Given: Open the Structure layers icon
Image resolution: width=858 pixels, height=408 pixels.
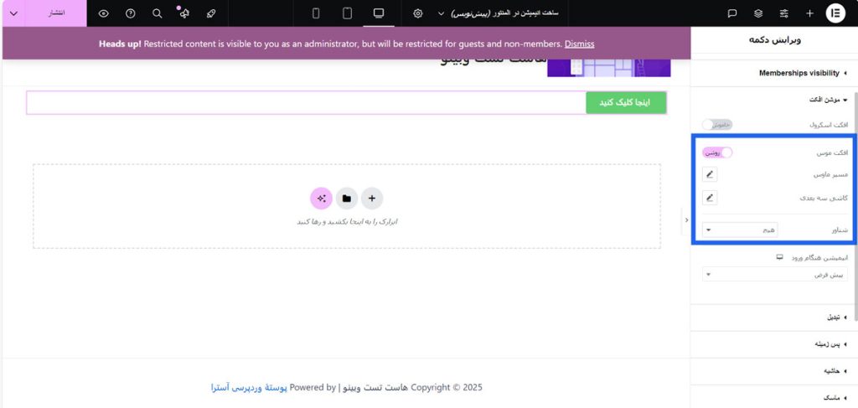Looking at the screenshot, I should (757, 13).
